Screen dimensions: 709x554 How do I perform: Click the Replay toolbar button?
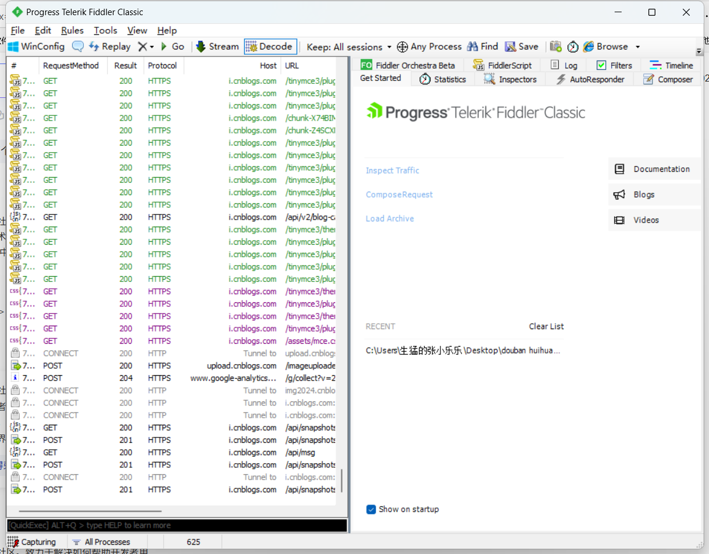[110, 47]
